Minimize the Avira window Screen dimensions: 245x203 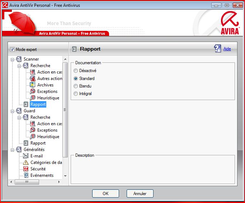pos(216,5)
